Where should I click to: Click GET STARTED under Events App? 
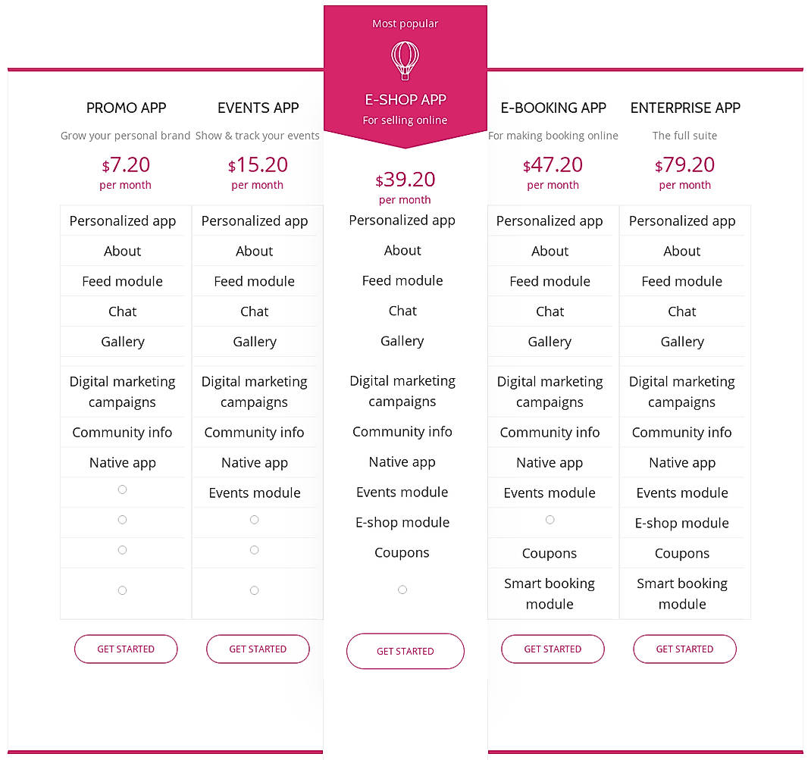pos(258,649)
